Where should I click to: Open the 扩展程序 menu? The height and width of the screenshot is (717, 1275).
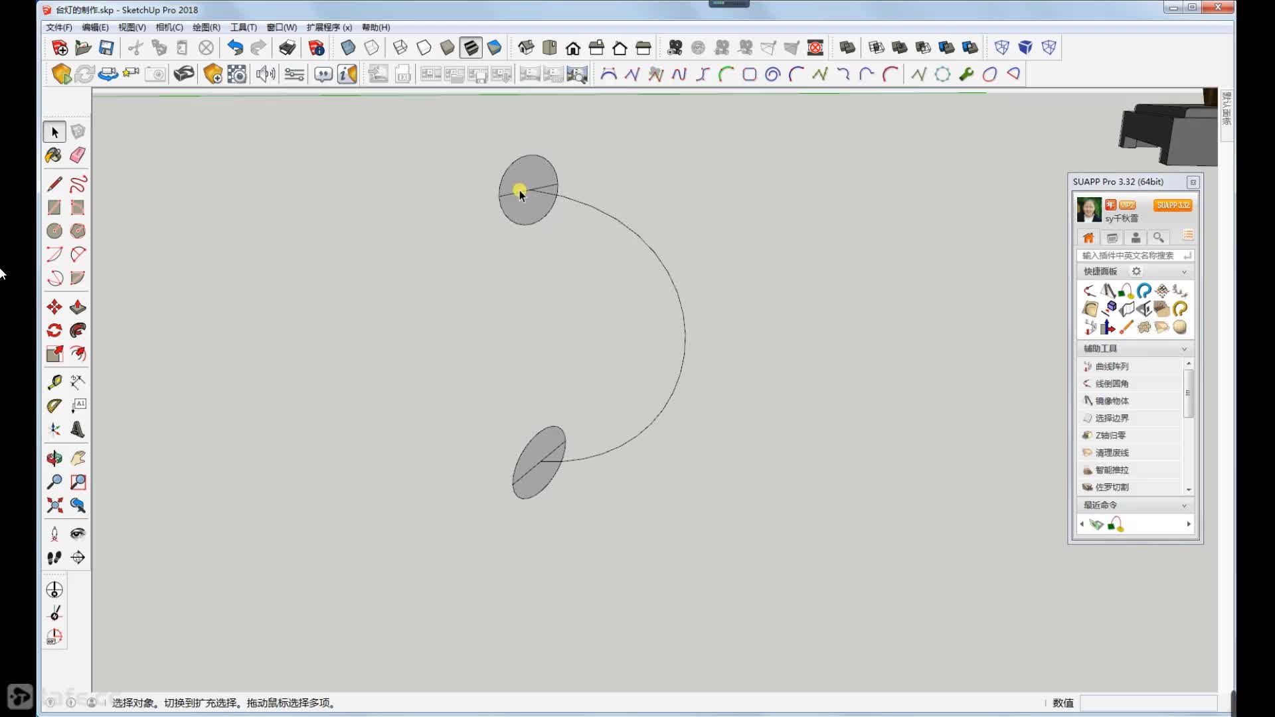[329, 27]
